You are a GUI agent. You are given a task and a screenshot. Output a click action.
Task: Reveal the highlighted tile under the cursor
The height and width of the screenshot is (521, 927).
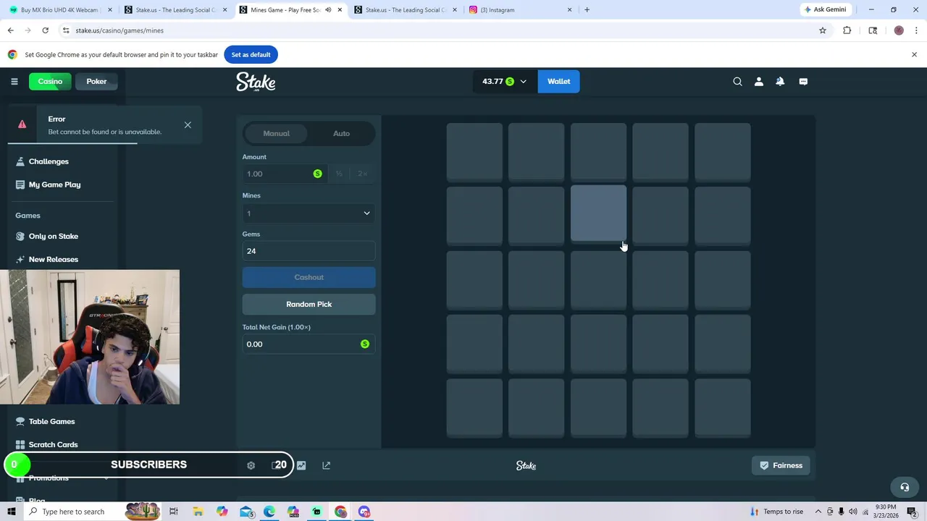point(598,213)
